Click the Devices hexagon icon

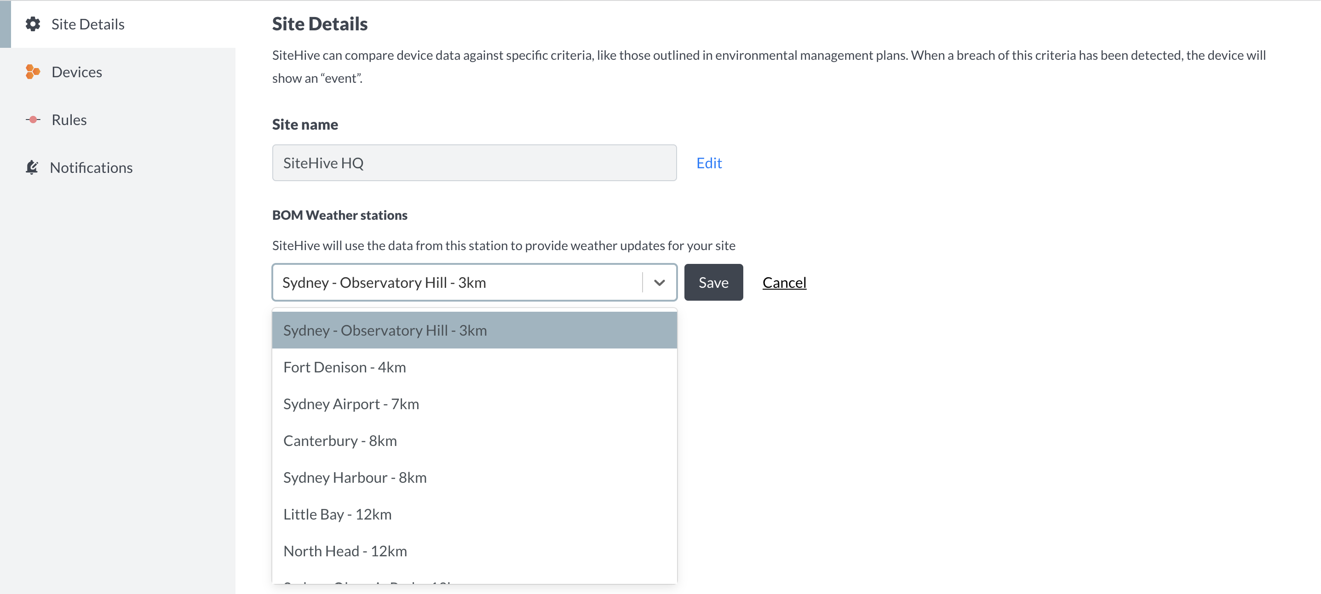pyautogui.click(x=33, y=72)
